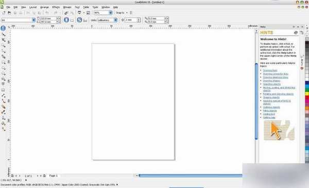Set page orientation to Portrait
The width and height of the screenshot is (309, 188).
click(66, 20)
